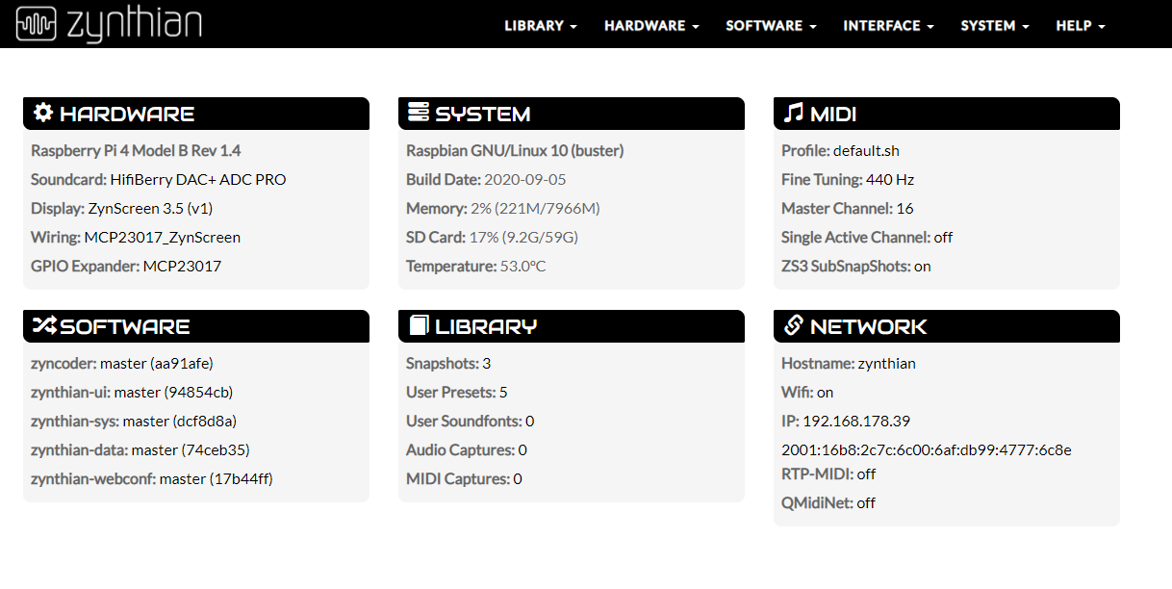Click the 'HifiBerry DAC+ ADC PRO' soundcard value
The width and height of the screenshot is (1172, 589).
pyautogui.click(x=198, y=179)
